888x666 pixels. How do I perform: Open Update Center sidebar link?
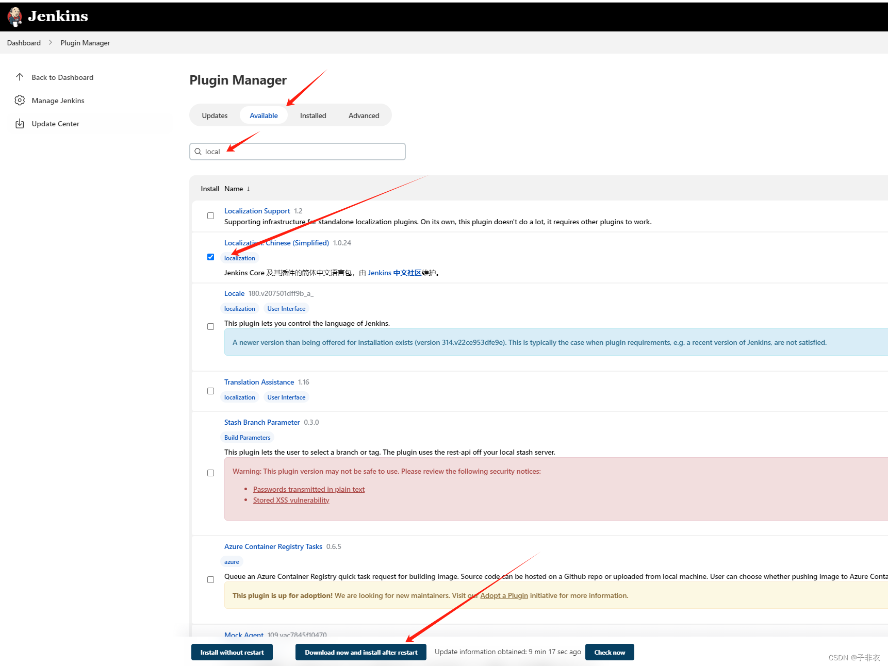[x=55, y=124]
